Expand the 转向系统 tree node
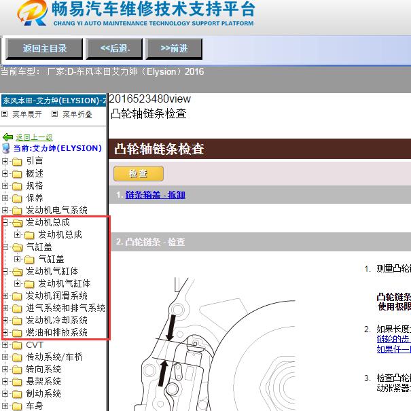The width and height of the screenshot is (411, 411). tap(5, 370)
